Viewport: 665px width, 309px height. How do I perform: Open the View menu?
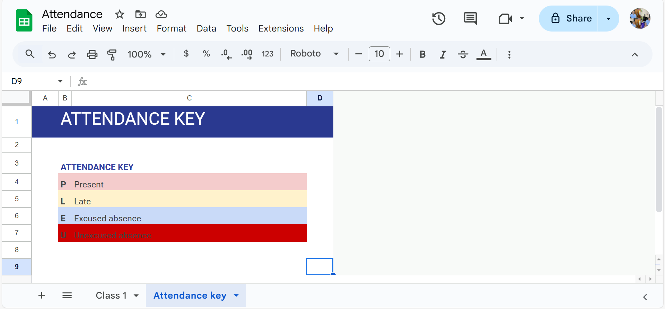pyautogui.click(x=103, y=28)
